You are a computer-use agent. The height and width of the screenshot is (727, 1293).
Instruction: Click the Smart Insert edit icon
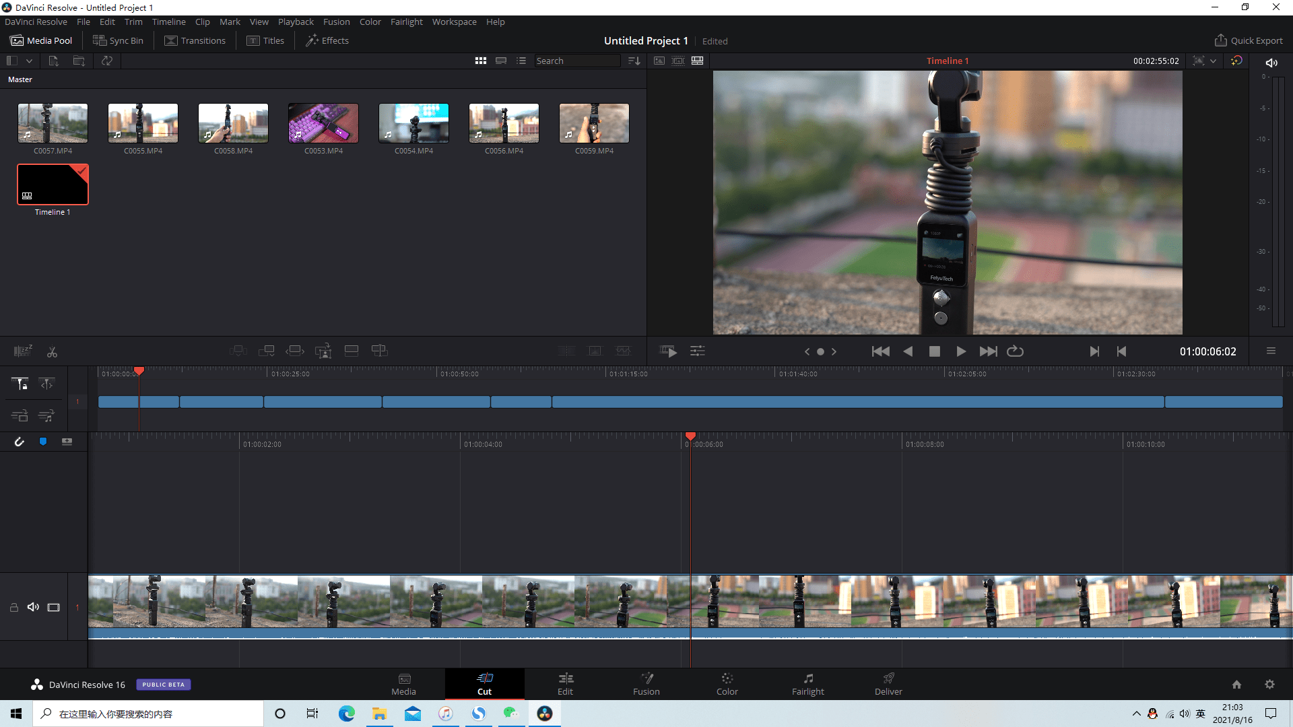tap(238, 351)
